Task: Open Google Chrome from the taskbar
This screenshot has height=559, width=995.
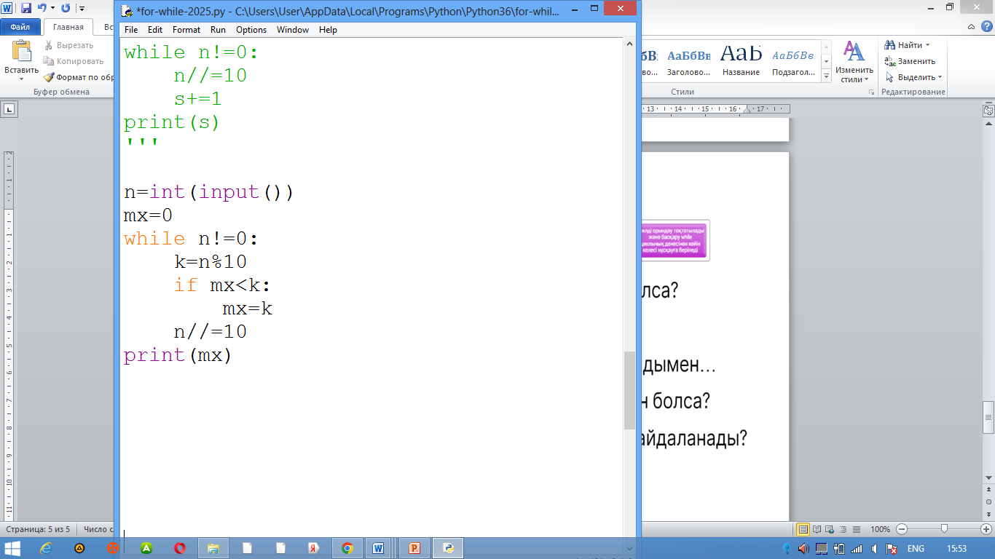Action: tap(347, 548)
